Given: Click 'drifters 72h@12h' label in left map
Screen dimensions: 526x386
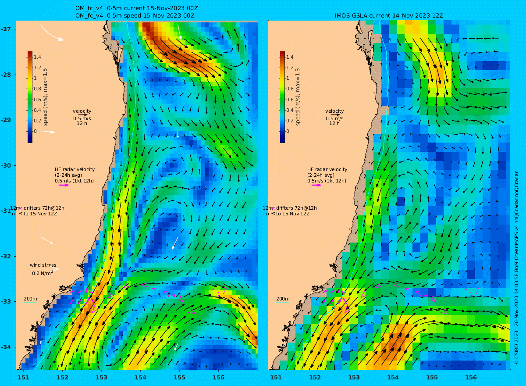Looking at the screenshot, I should pyautogui.click(x=43, y=208).
